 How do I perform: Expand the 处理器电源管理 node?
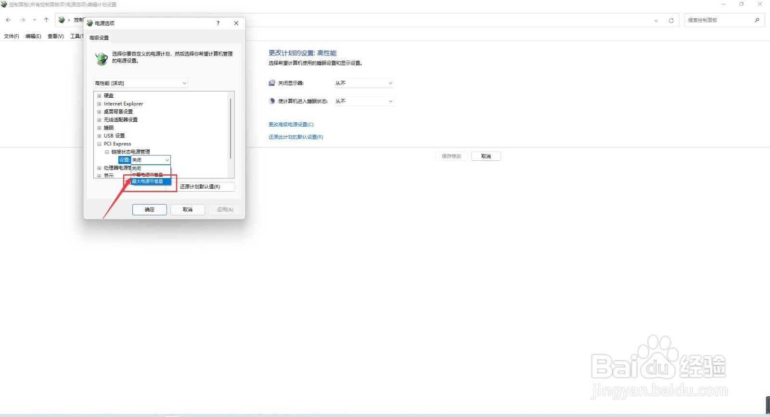coord(99,168)
